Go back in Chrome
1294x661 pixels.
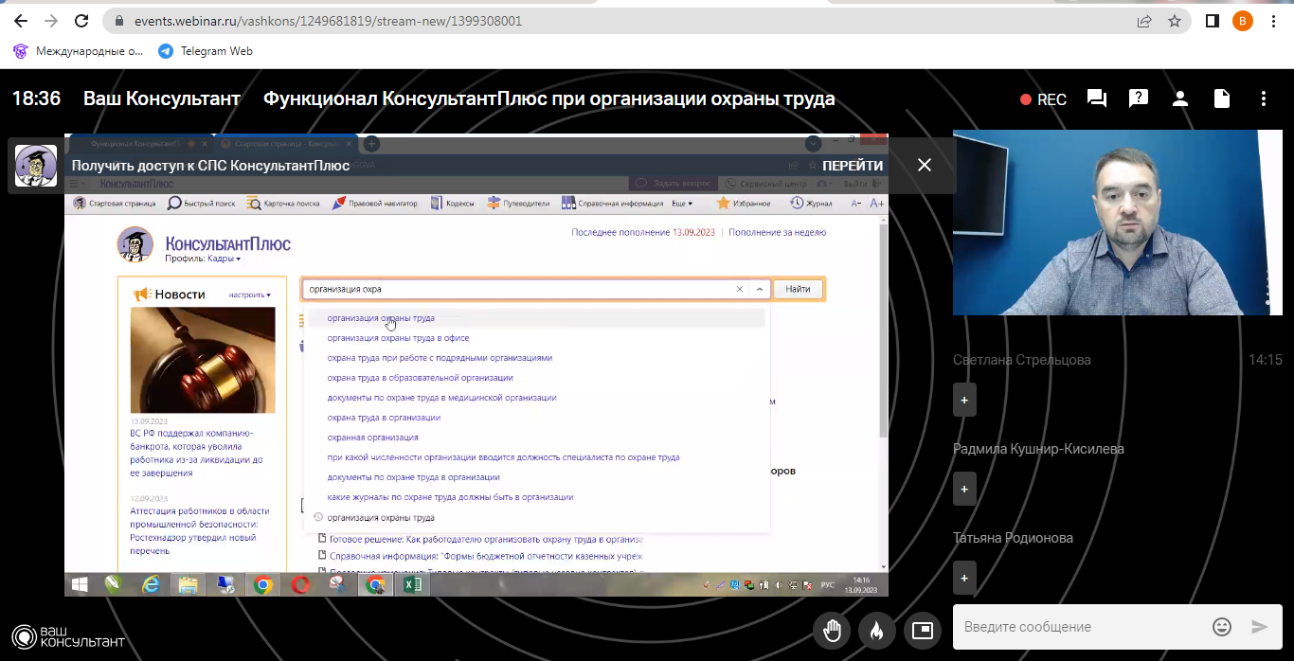point(20,21)
